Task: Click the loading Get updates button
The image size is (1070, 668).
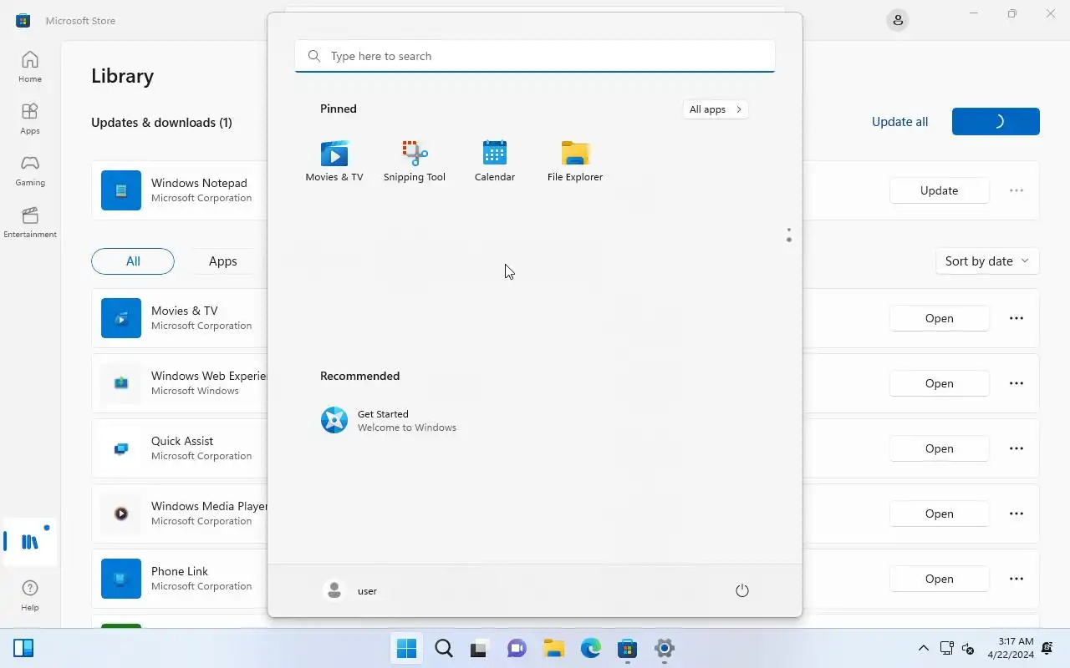Action: tap(996, 122)
